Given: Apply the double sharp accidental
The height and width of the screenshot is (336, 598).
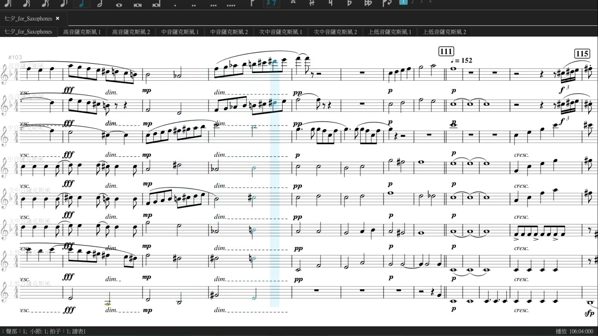Looking at the screenshot, I should pos(293,3).
